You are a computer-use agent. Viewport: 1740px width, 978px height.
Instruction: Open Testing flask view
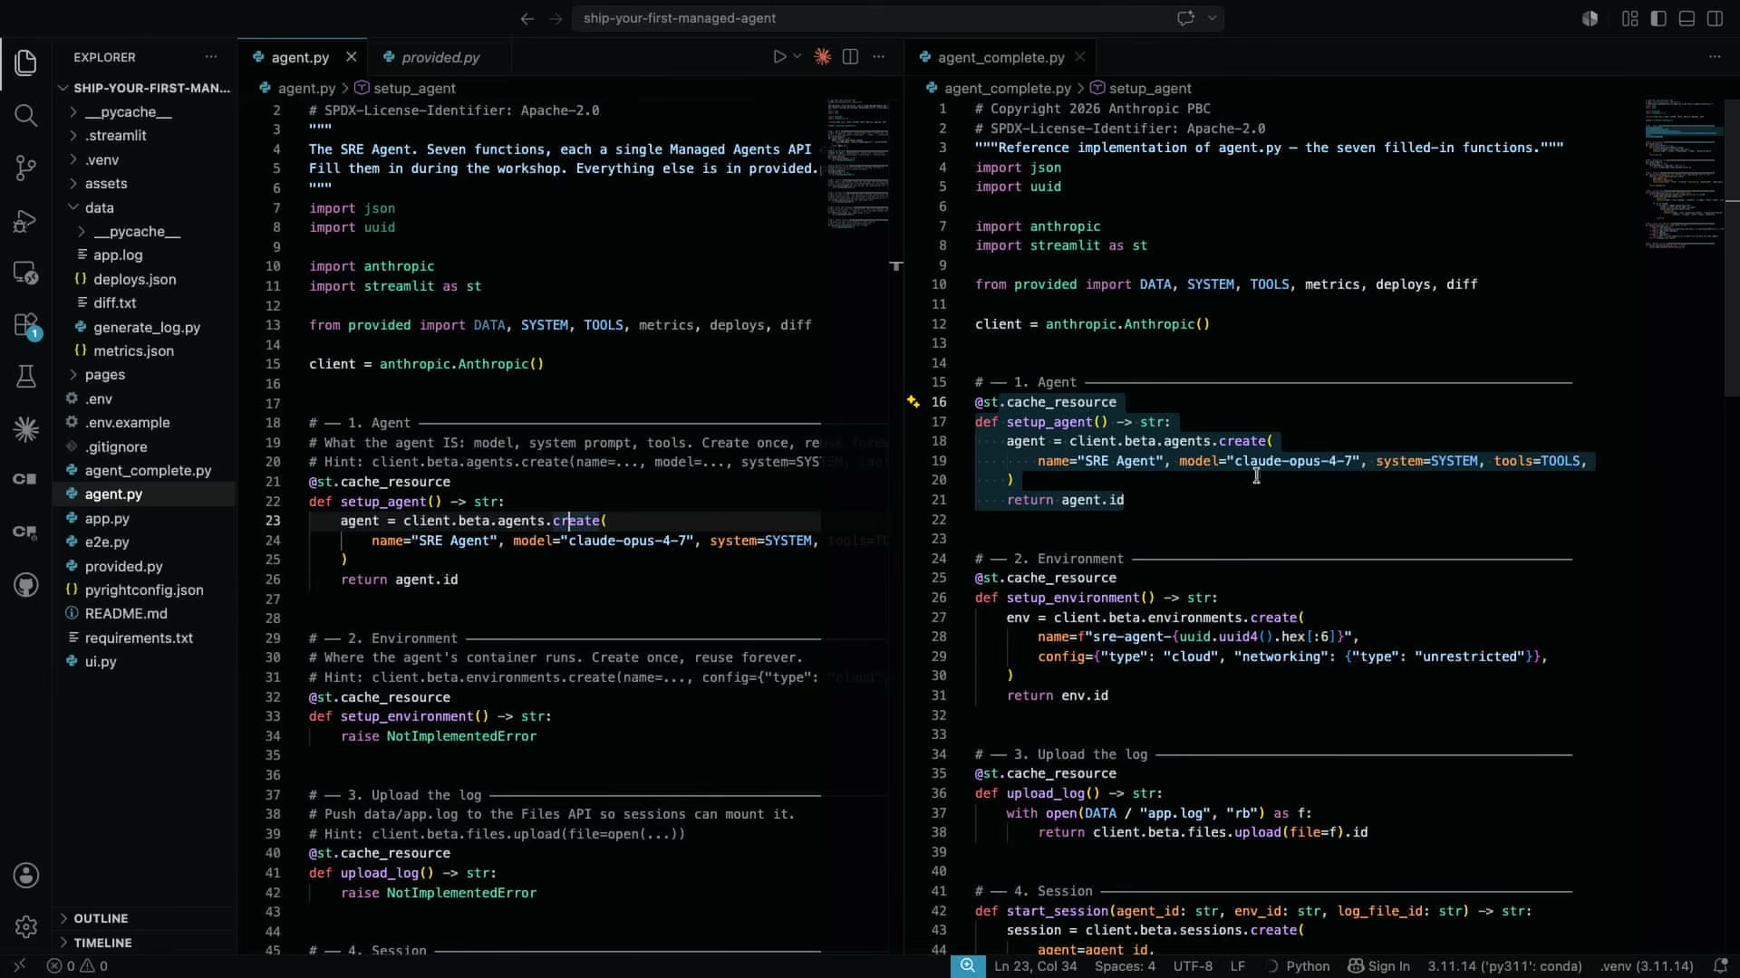point(25,377)
